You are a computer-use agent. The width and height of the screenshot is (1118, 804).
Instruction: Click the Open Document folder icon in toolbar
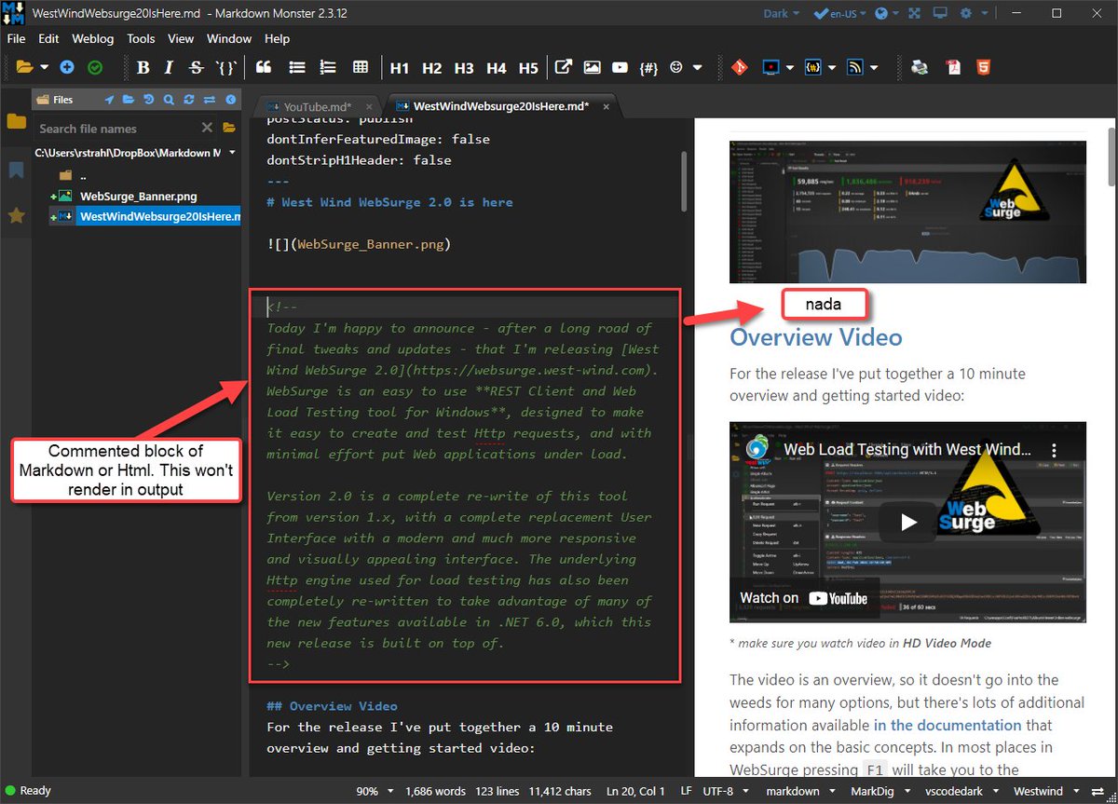click(23, 67)
